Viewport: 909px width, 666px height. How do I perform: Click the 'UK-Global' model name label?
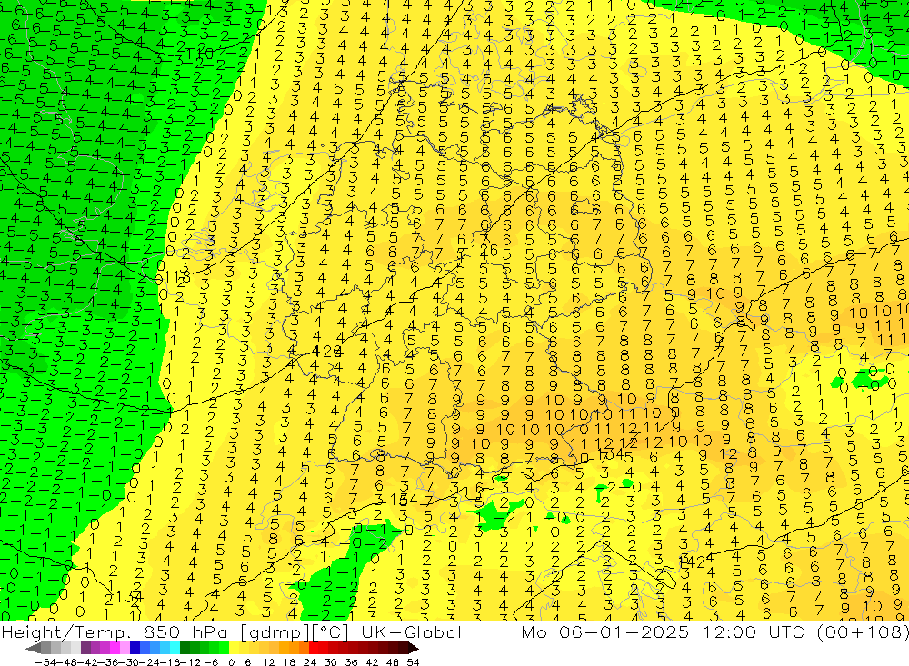pos(411,631)
